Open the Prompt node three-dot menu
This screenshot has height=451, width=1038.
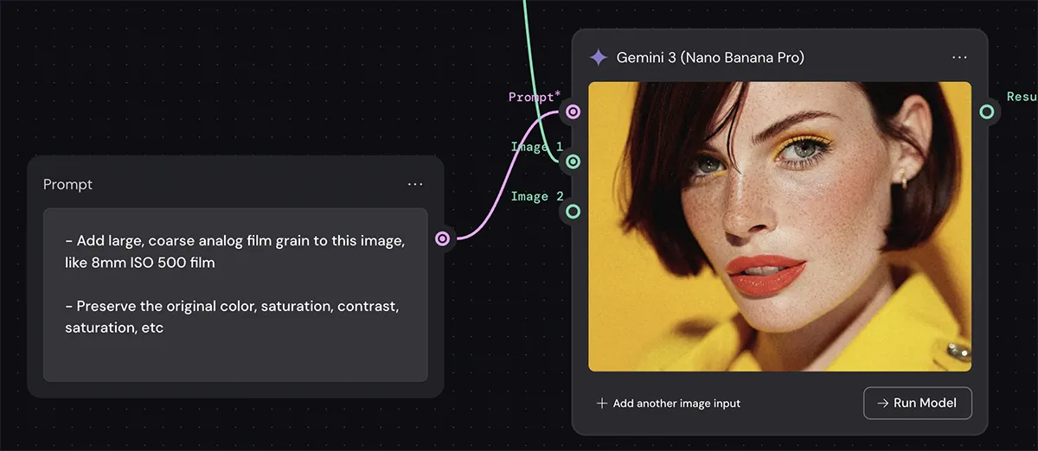(415, 184)
